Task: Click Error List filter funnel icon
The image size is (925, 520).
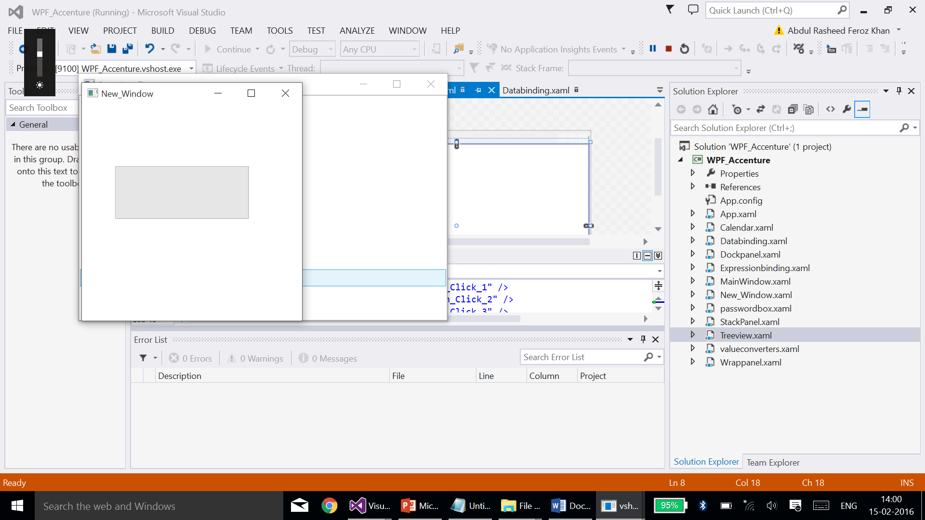Action: tap(143, 358)
